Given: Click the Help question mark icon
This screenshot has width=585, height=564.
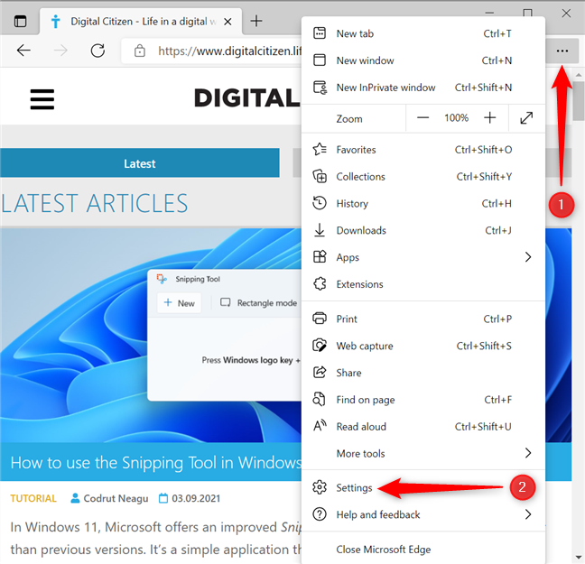Looking at the screenshot, I should 320,514.
